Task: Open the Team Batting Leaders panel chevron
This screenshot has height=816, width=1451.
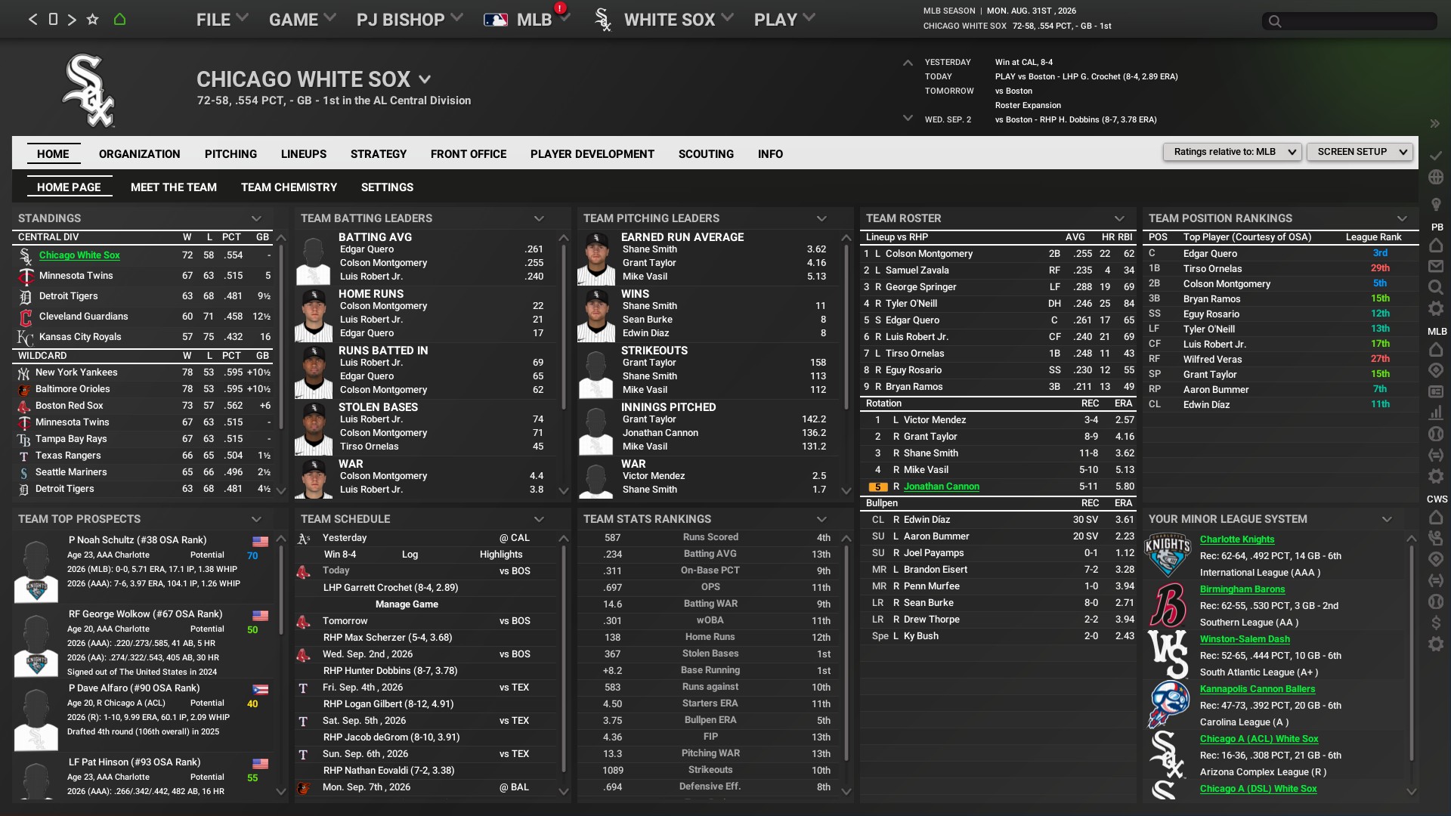Action: [539, 218]
